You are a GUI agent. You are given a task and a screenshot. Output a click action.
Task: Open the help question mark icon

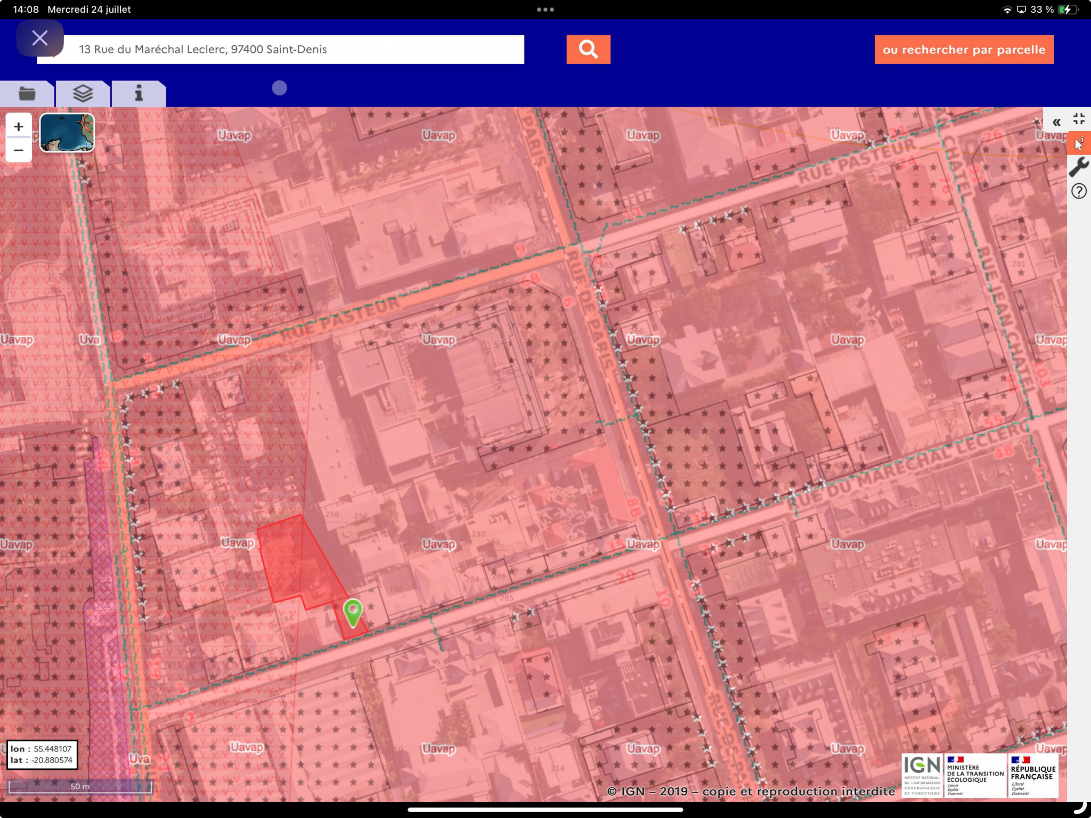[1079, 191]
